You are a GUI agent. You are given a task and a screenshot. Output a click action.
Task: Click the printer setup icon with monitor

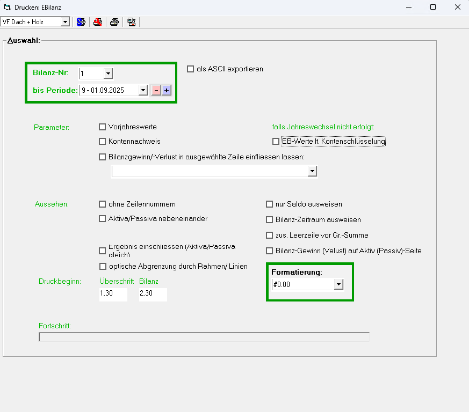[x=131, y=22]
